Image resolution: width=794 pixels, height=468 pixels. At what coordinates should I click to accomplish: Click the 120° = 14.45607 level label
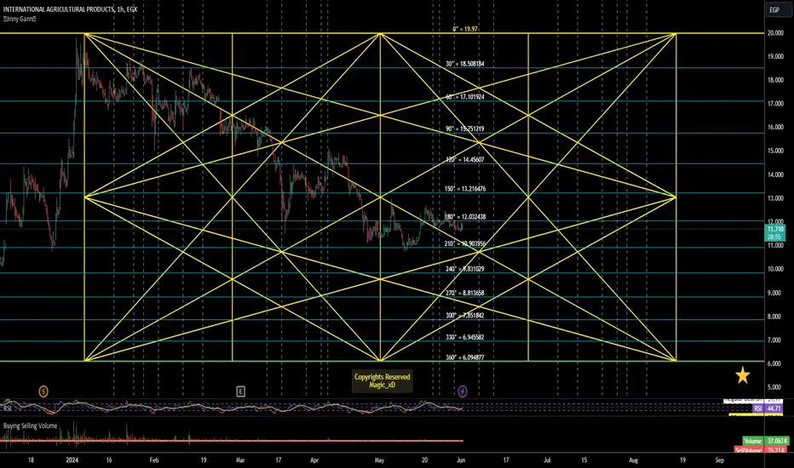[465, 159]
